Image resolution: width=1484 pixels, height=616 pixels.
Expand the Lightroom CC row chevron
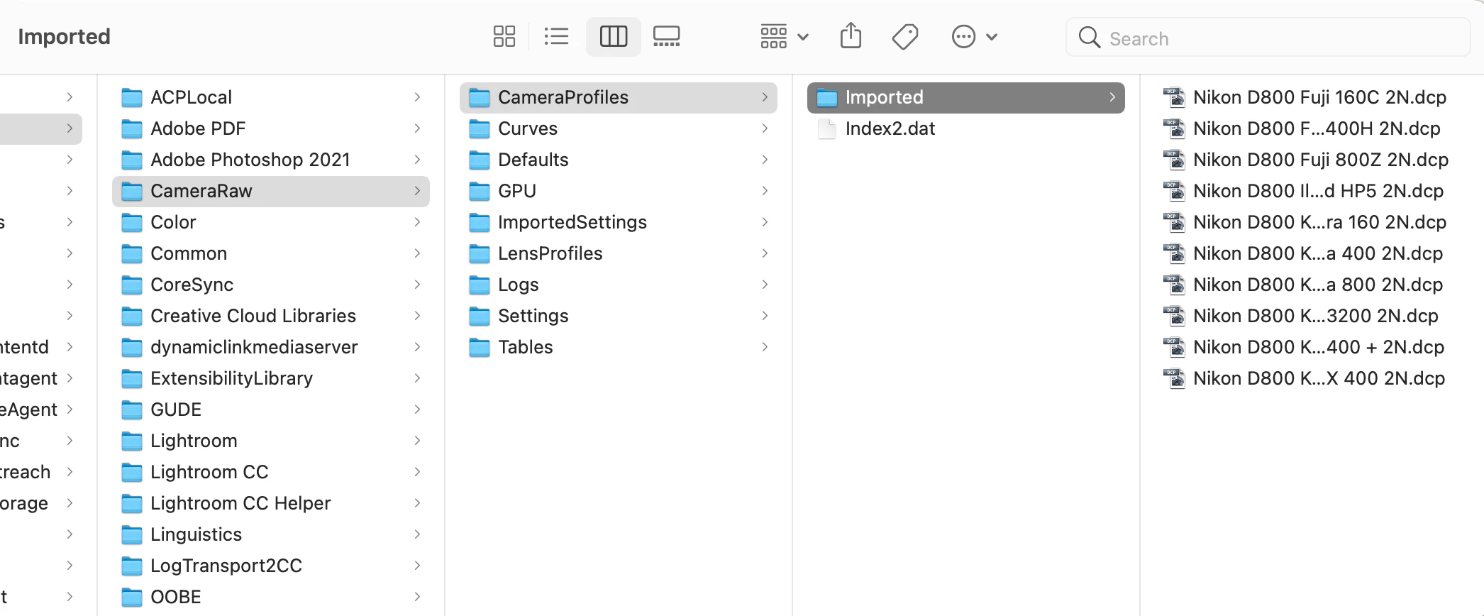(x=417, y=472)
